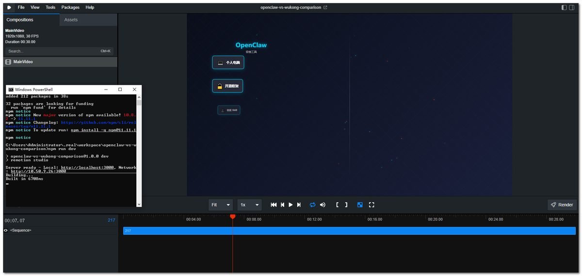Click the Render button
The height and width of the screenshot is (276, 582).
click(562, 205)
